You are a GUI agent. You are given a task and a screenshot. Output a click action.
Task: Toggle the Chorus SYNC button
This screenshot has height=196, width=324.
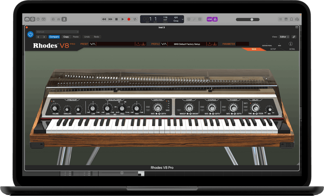tap(202, 107)
